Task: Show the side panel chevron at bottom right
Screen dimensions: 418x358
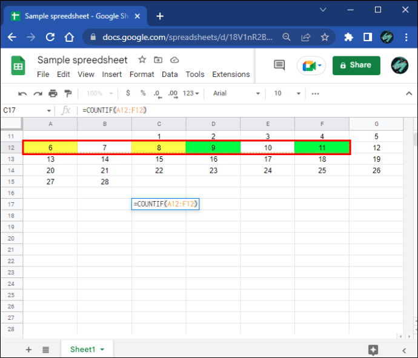Action: [404, 351]
